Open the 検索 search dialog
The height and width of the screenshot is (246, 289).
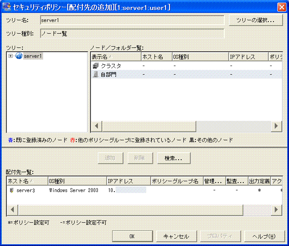pos(174,158)
